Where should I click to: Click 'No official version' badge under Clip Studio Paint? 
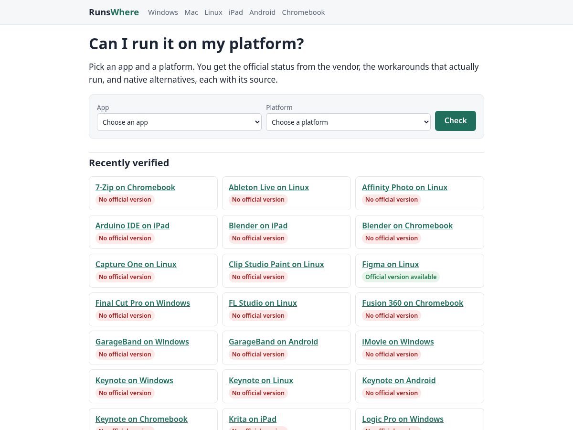pos(258,277)
